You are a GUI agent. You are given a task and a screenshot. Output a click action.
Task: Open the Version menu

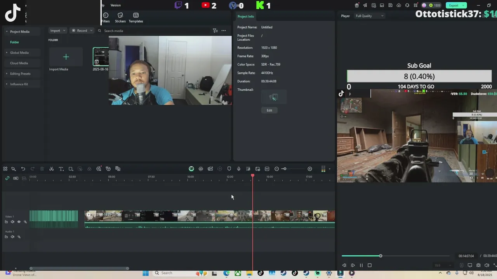pos(116,5)
